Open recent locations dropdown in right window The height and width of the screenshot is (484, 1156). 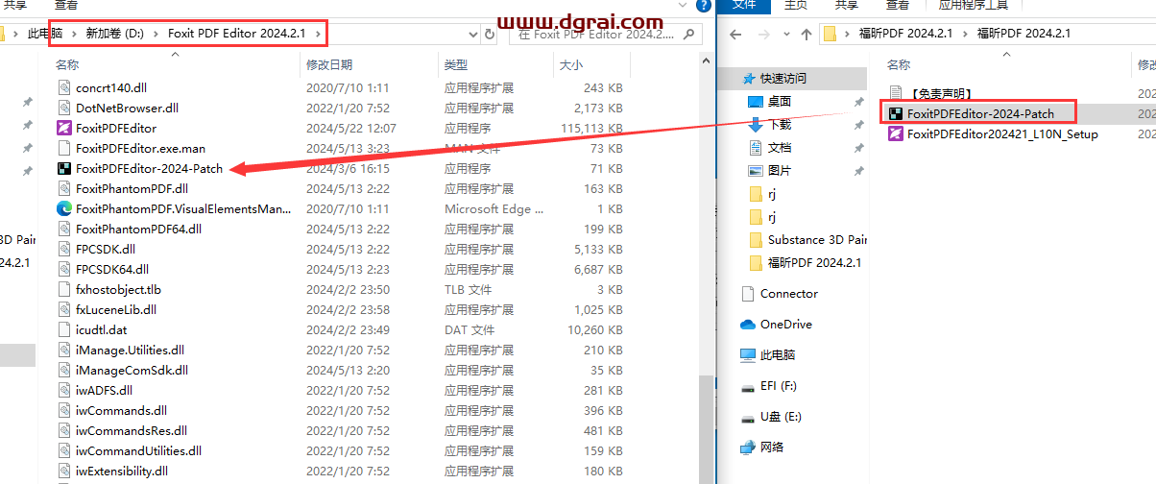pyautogui.click(x=785, y=34)
